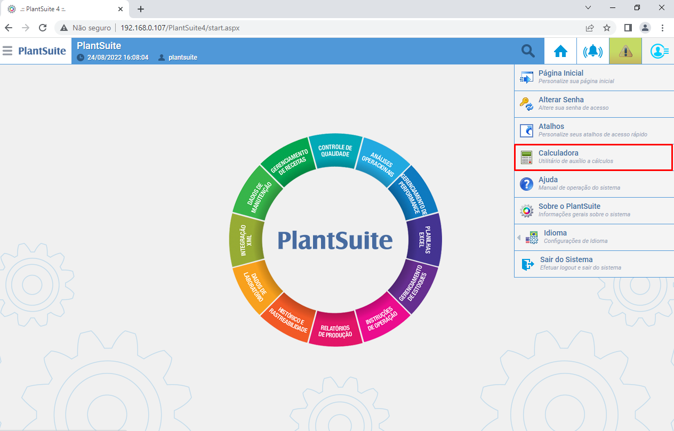Open Chrome three-dot menu
The width and height of the screenshot is (674, 431).
(x=662, y=28)
